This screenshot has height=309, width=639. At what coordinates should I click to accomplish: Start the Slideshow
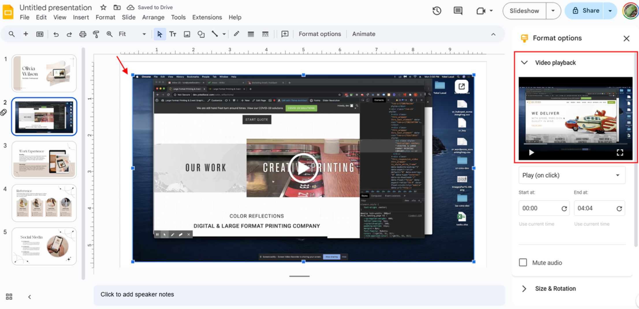524,11
